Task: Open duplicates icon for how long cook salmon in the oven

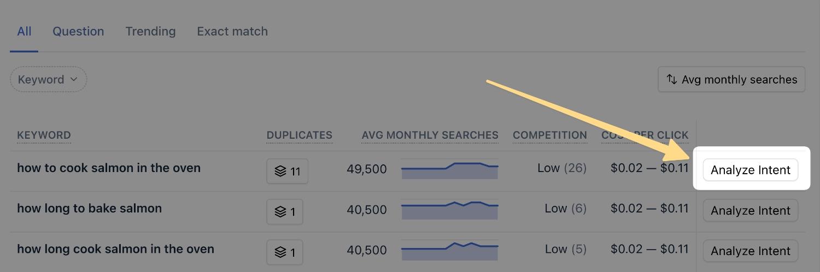Action: pos(284,252)
